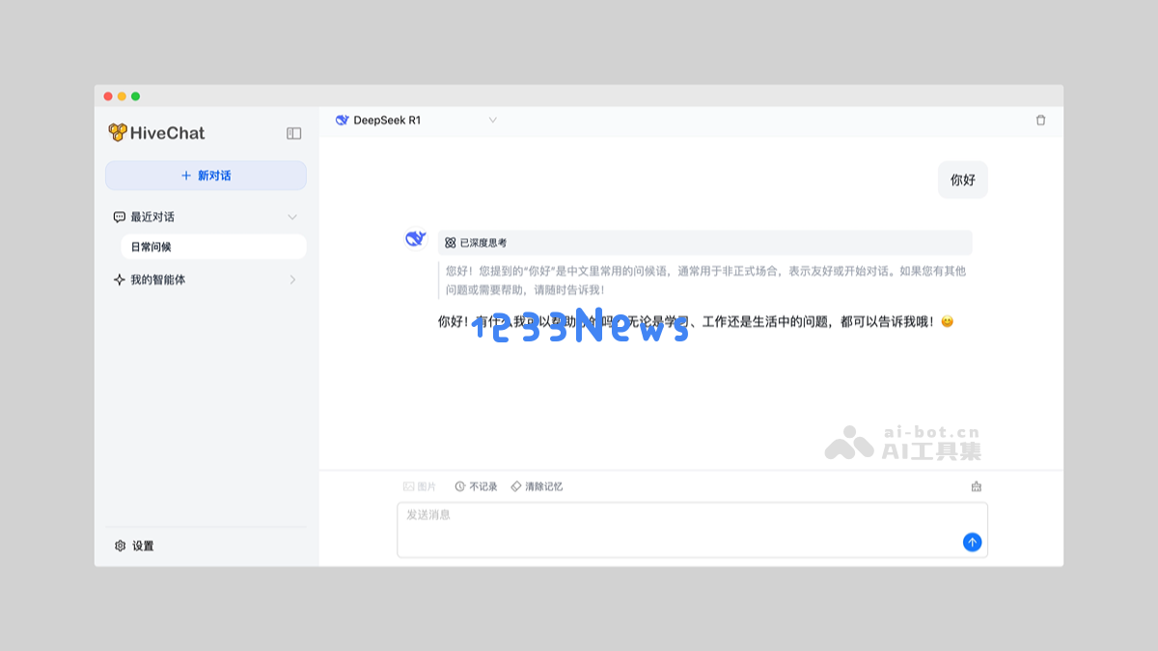Collapse the sidebar with the panel icon
The image size is (1158, 651).
[x=294, y=133]
